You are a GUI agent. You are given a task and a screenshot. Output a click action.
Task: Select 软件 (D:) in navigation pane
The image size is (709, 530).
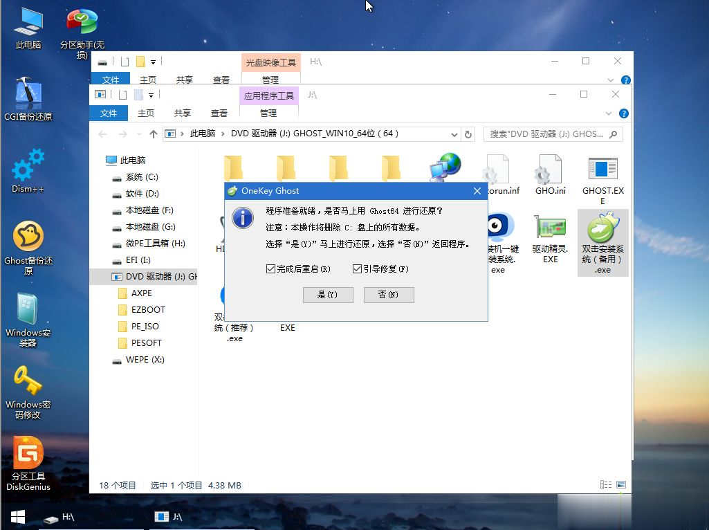142,194
